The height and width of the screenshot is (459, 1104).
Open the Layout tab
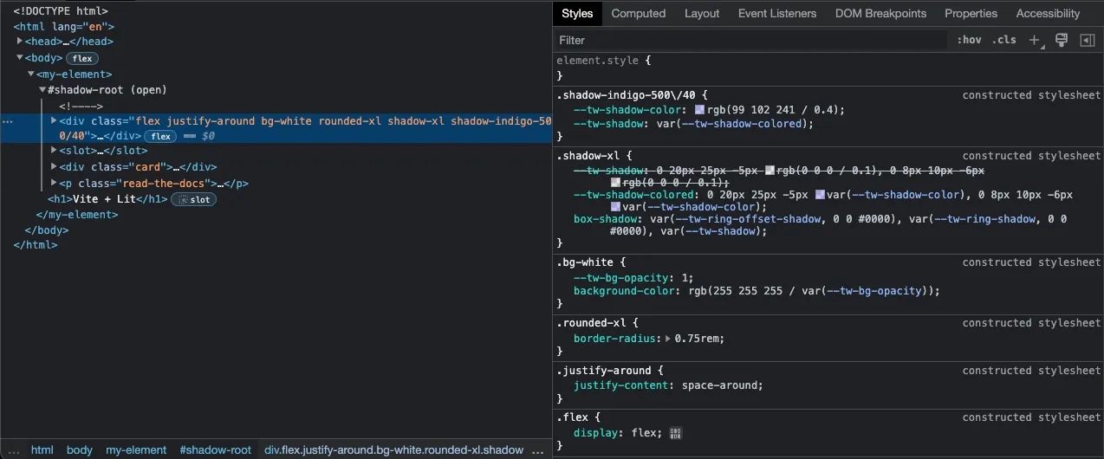pos(702,13)
